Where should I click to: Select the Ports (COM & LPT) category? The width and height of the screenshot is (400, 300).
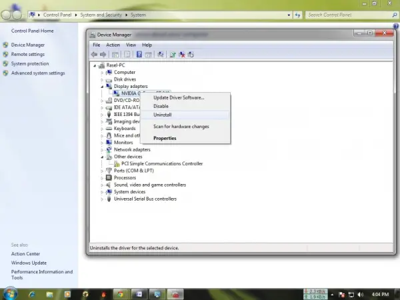pos(134,171)
